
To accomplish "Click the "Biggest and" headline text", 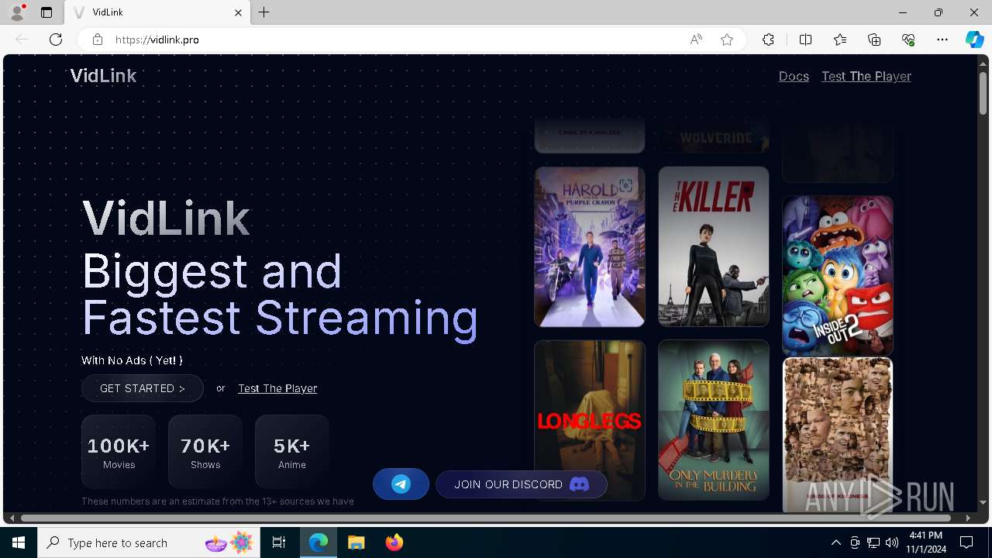I will point(212,272).
